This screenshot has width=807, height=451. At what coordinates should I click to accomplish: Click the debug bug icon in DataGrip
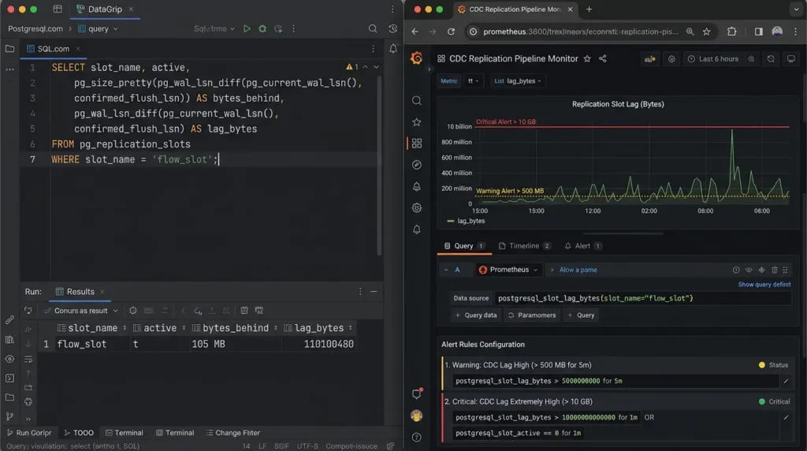pos(262,29)
